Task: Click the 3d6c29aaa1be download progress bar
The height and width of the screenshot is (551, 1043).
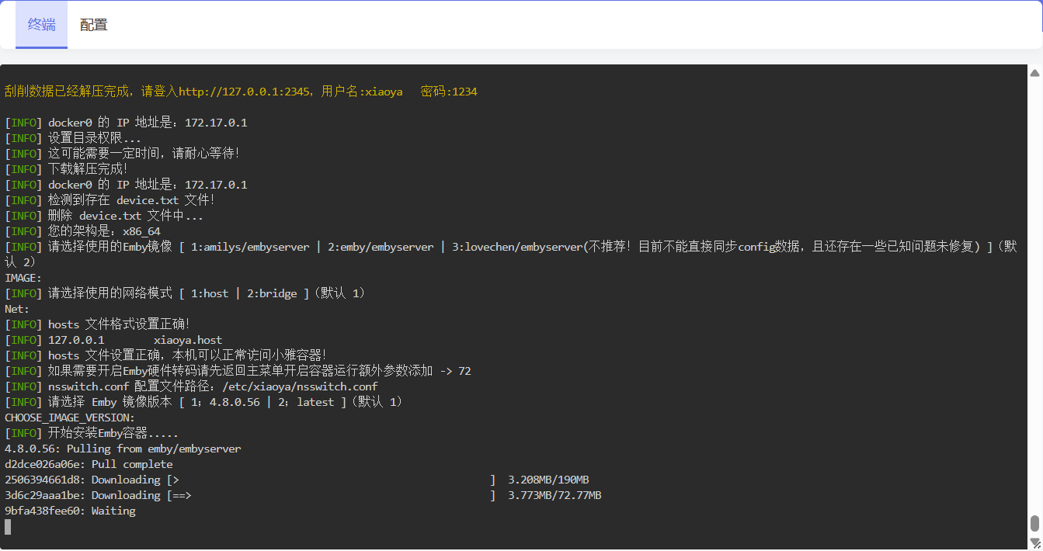Action: coord(331,495)
